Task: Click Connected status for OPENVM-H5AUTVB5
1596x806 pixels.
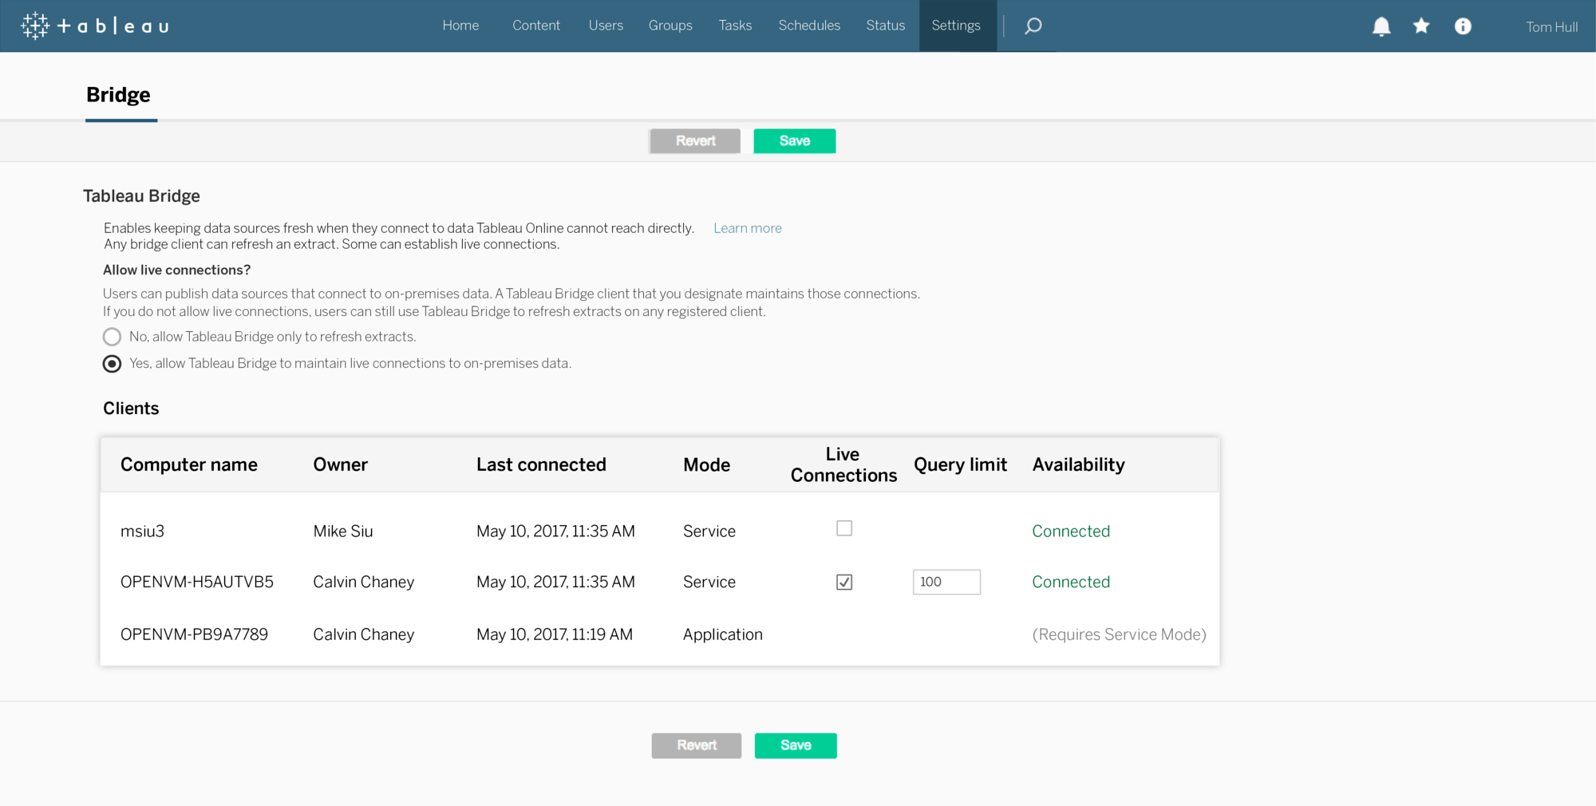Action: (1071, 582)
